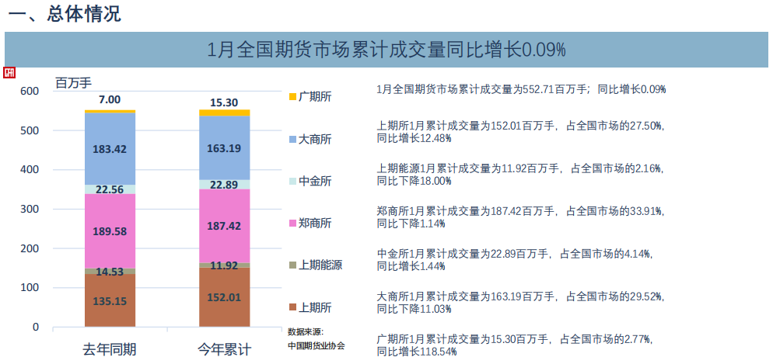The image size is (773, 364).
Task: Click the 上期所 summary with 27.50% share
Action: coord(520,132)
